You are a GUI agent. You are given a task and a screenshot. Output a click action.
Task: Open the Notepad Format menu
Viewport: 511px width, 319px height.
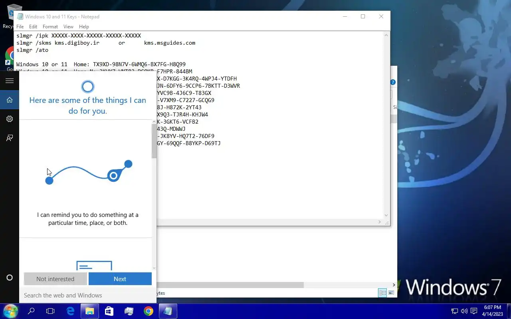click(x=50, y=27)
